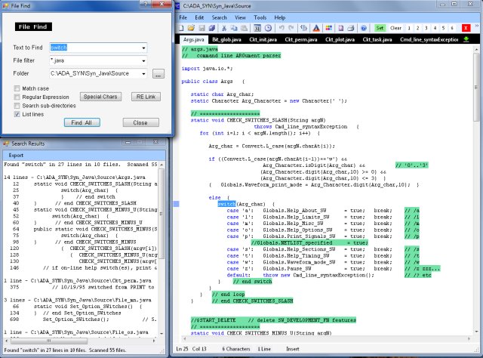Click the green Set bookmark button

[380, 27]
